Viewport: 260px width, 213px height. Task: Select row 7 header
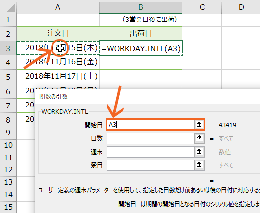coord(8,106)
